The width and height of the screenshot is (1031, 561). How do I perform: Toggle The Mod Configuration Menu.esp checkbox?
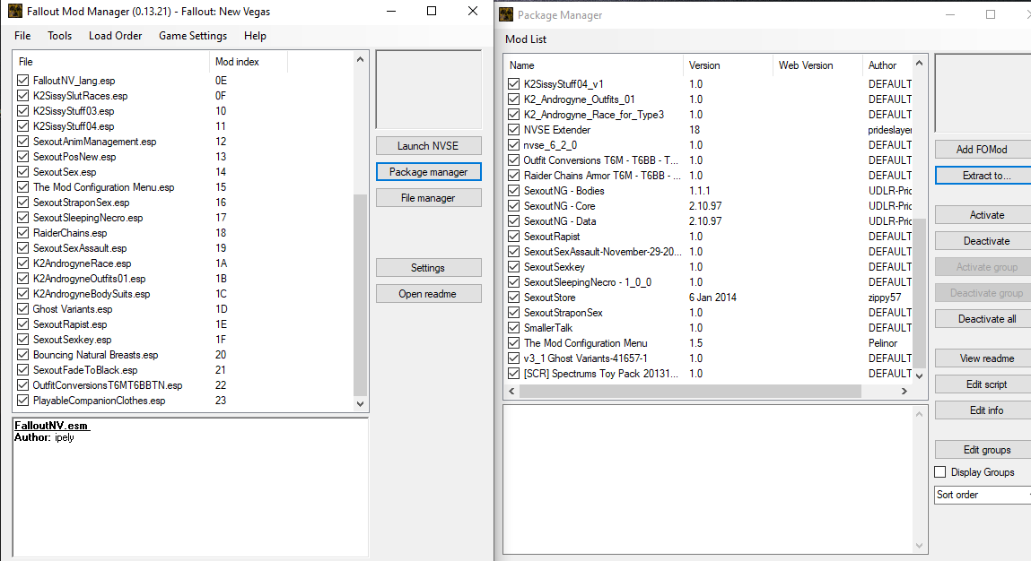pos(23,187)
